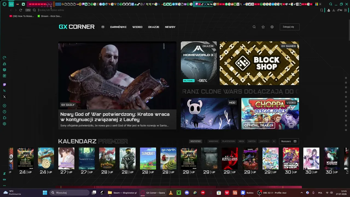Image resolution: width=350 pixels, height=197 pixels.
Task: Show hidden system tray icons
Action: (302, 193)
